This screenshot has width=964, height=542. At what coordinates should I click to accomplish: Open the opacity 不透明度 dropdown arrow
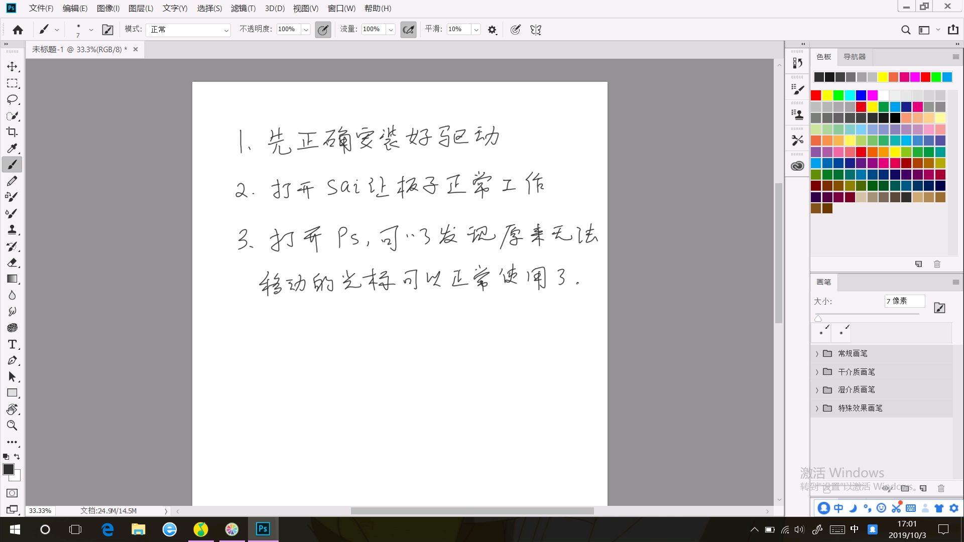306,30
